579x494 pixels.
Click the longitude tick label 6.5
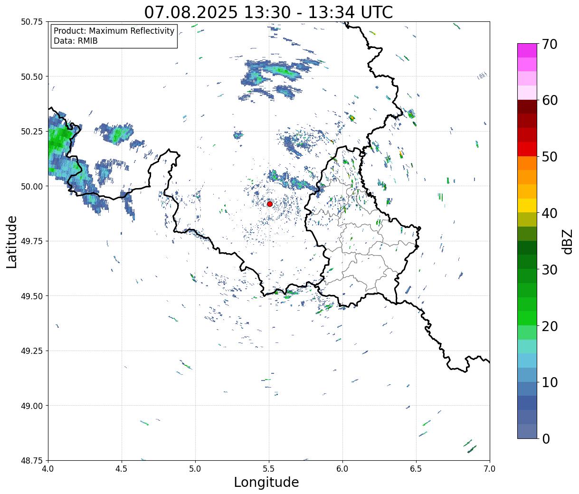[x=416, y=469]
